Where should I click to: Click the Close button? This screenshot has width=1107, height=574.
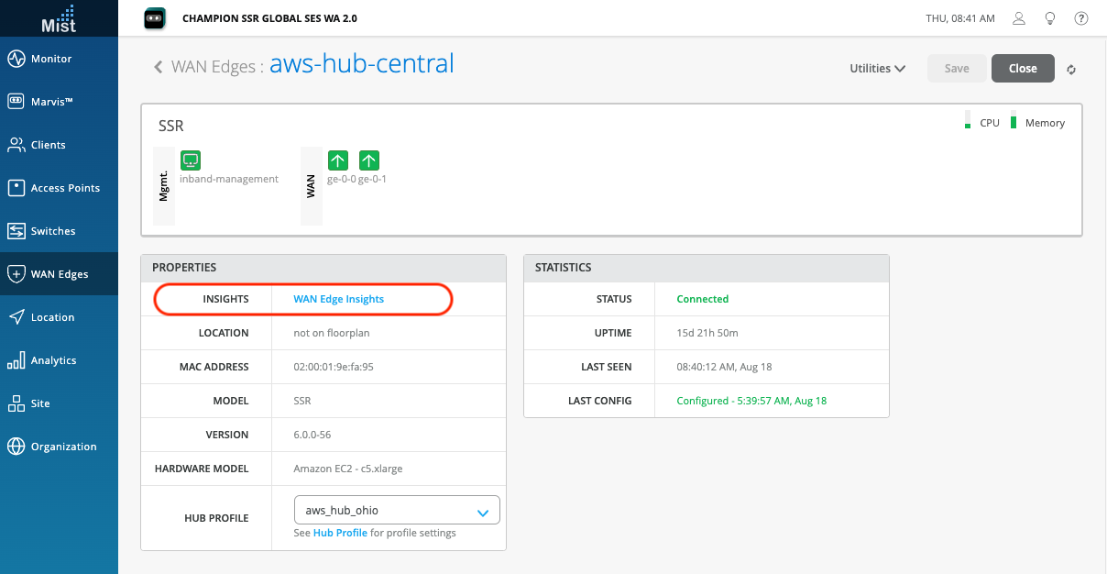point(1023,69)
